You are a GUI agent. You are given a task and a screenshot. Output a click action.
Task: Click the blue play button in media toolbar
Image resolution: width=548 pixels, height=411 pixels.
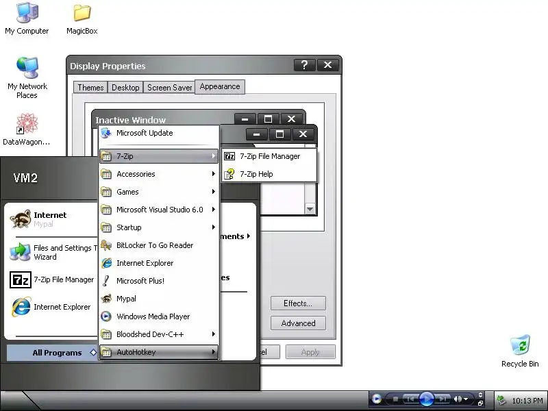coord(426,399)
